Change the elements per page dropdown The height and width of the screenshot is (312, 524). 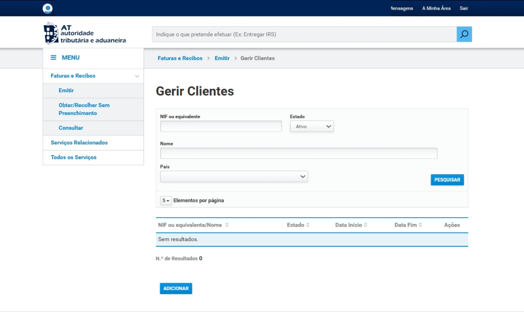(165, 201)
